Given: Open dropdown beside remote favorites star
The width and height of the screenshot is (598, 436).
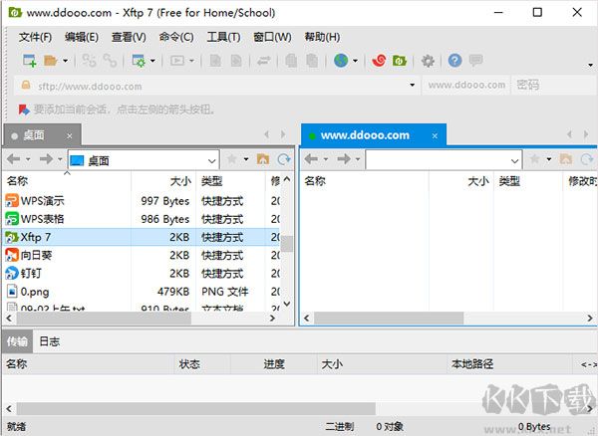Looking at the screenshot, I should tap(549, 159).
